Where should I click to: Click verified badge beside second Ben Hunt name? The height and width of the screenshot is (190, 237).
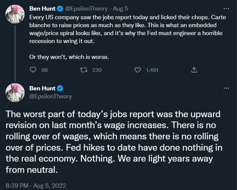click(60, 88)
